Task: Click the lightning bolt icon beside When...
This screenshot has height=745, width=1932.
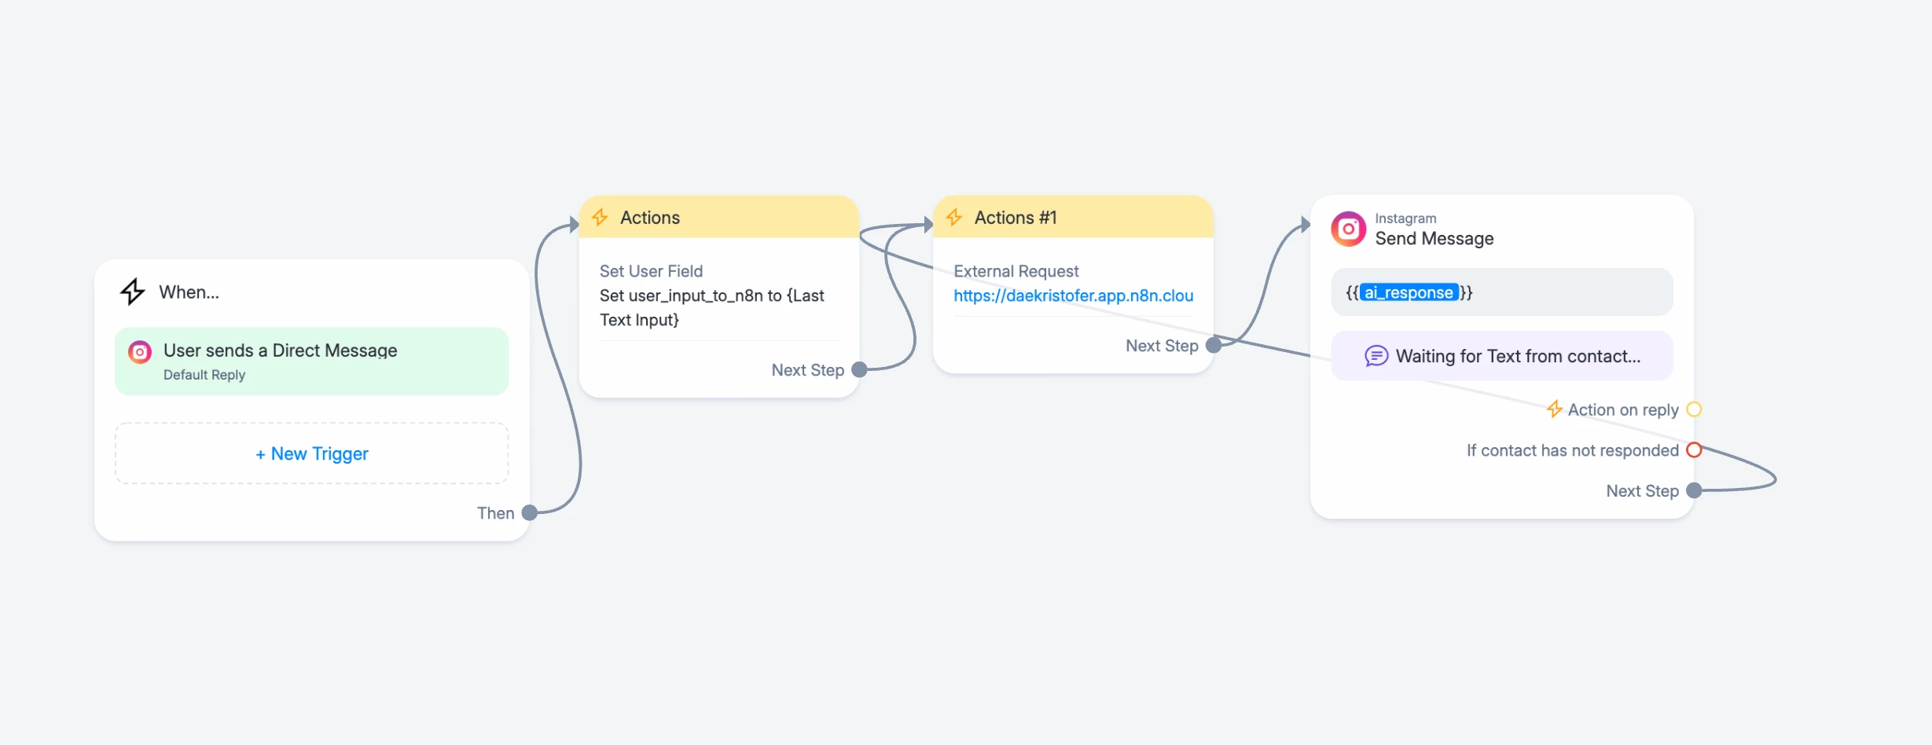Action: coord(133,292)
